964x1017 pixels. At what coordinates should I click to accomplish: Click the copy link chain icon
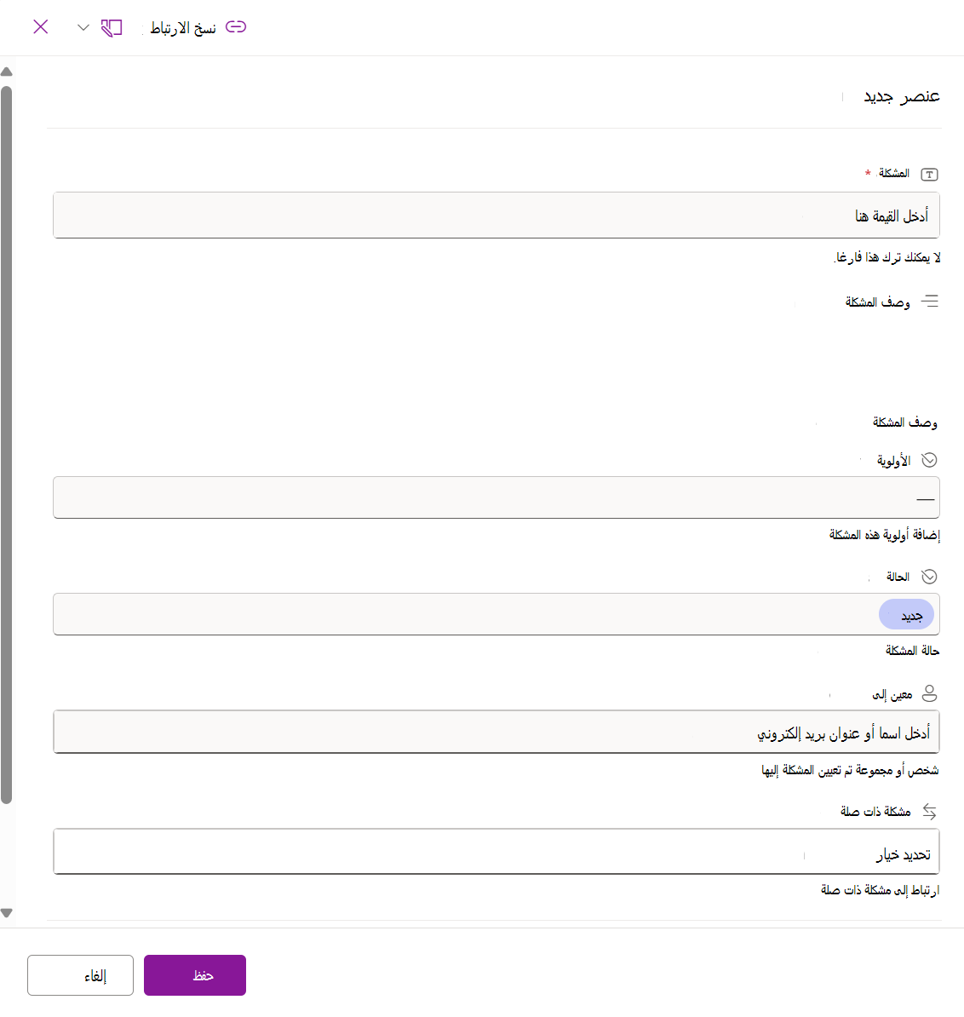tap(236, 26)
